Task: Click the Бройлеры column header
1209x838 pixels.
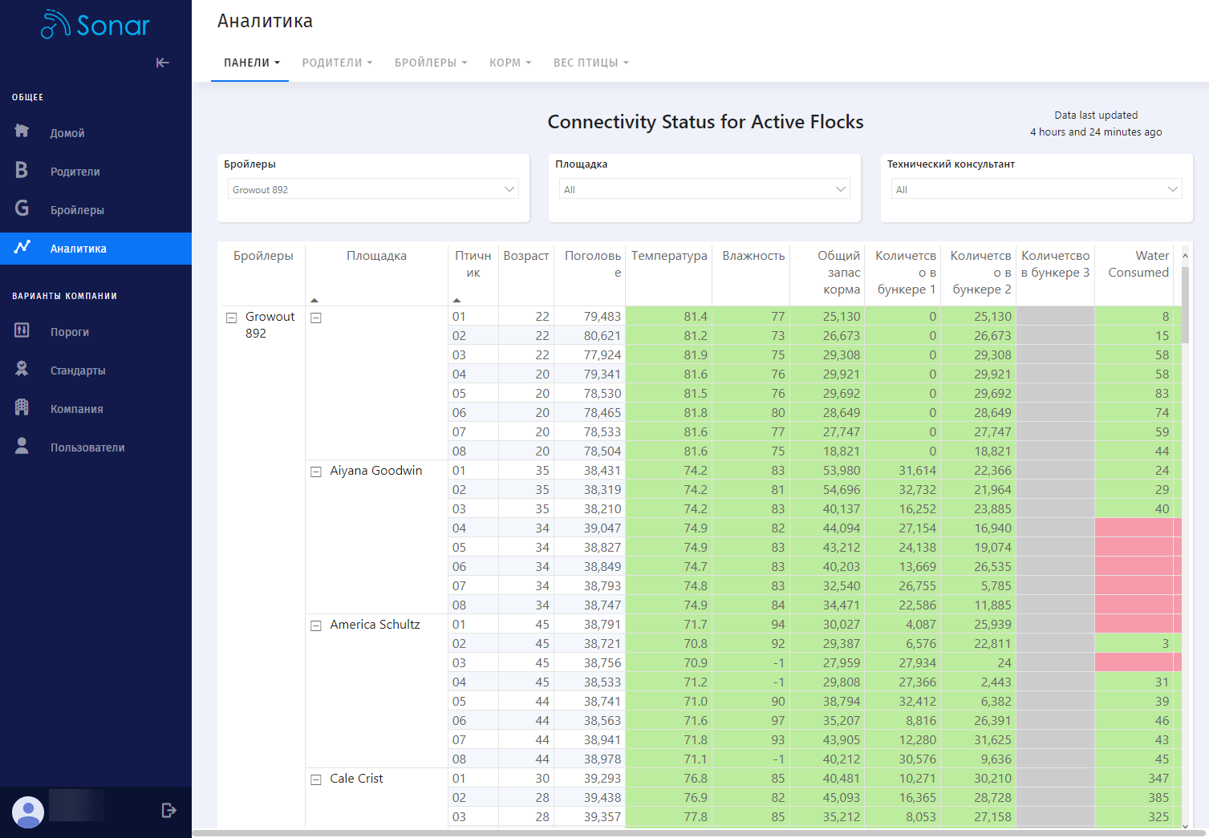Action: [x=263, y=256]
